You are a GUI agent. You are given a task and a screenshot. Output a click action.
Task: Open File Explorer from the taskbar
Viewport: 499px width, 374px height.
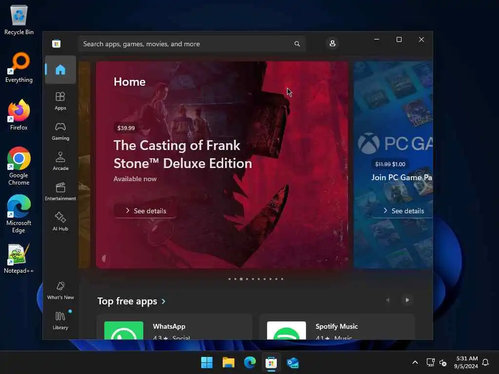pyautogui.click(x=229, y=362)
